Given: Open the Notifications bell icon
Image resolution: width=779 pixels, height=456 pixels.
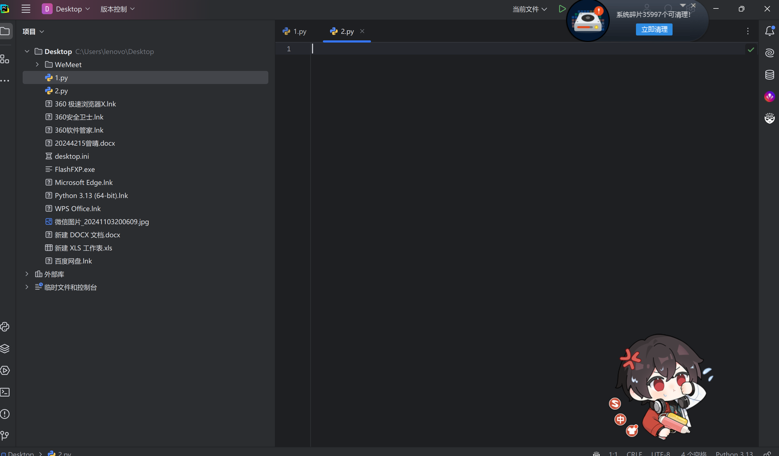Looking at the screenshot, I should pos(769,31).
